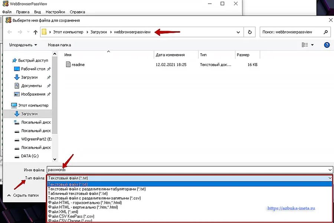Choose Файл HTML - вертикально option
The height and width of the screenshot is (223, 334).
pos(190,207)
